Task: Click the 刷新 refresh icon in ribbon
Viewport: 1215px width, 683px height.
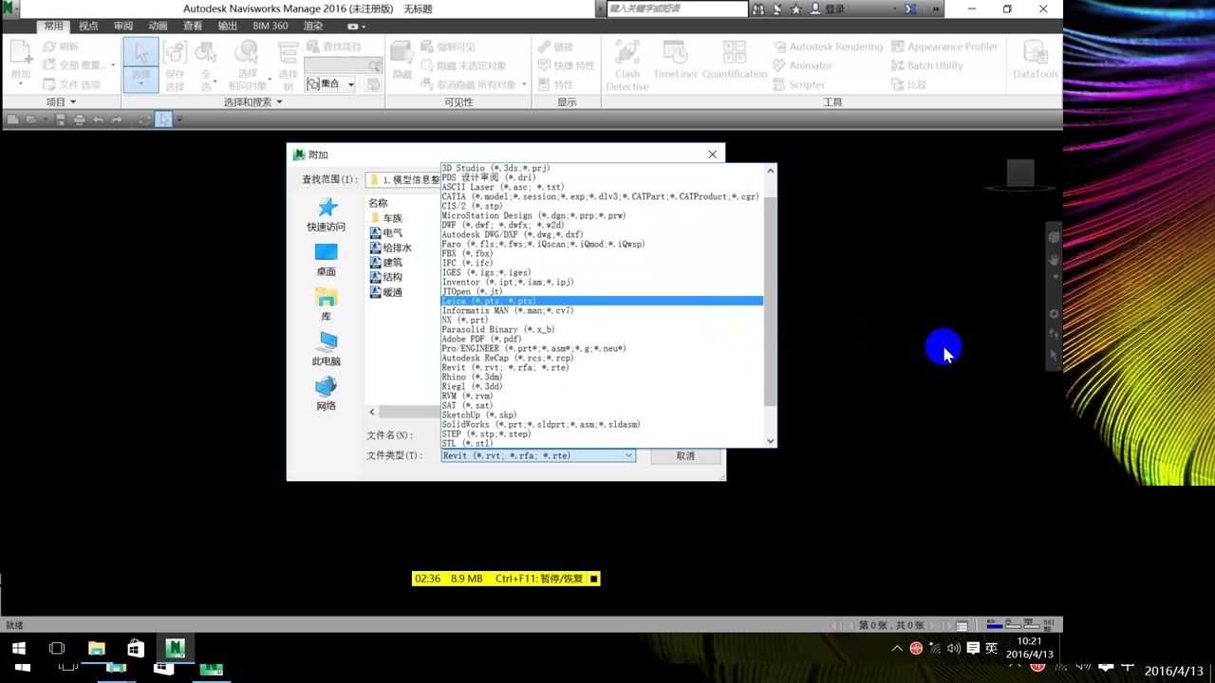Action: (50, 46)
